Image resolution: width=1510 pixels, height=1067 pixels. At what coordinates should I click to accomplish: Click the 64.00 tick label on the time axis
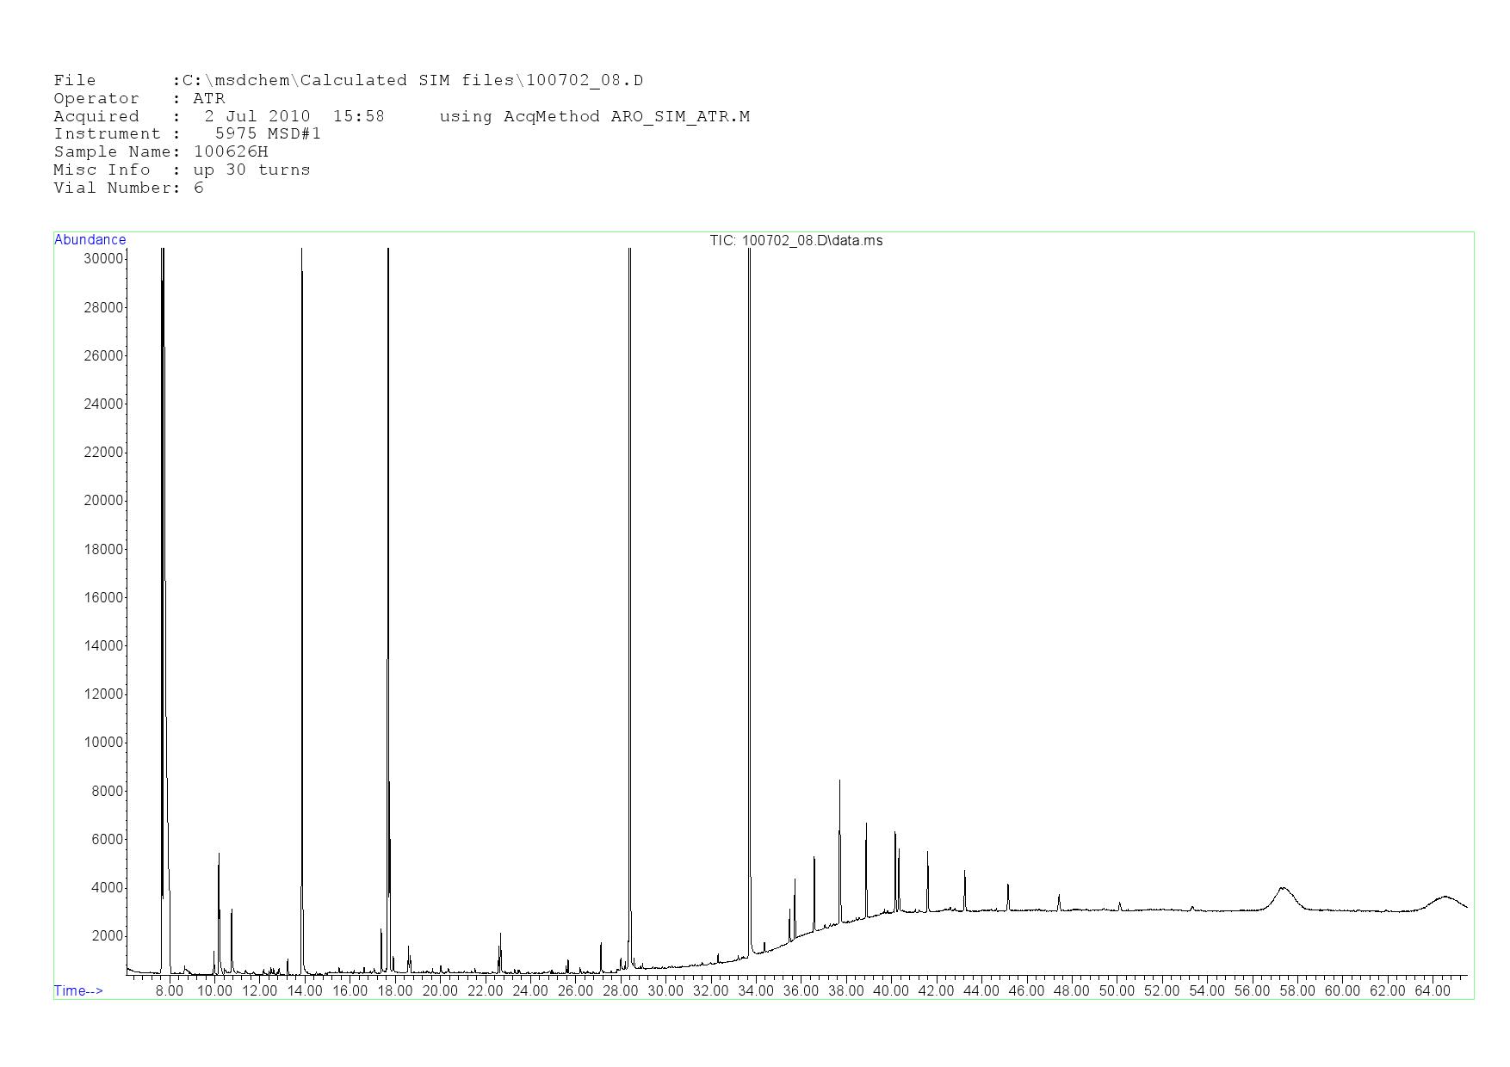pos(1433,991)
